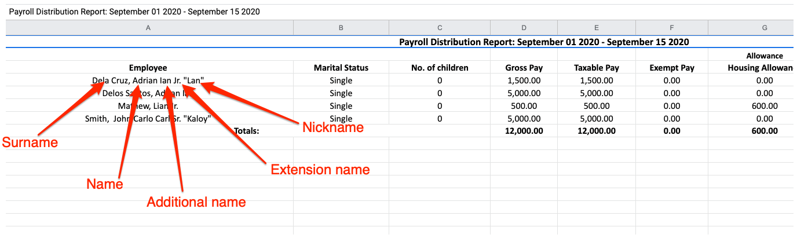Select column C header
The height and width of the screenshot is (238, 797).
440,28
